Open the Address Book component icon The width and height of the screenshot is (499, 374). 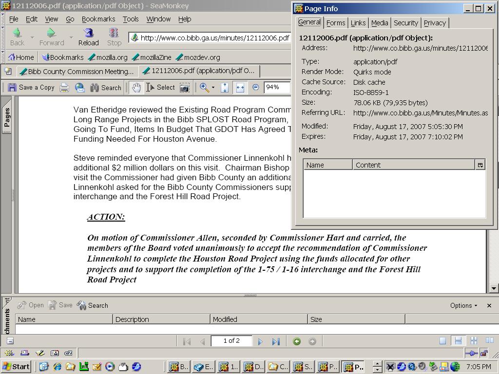pyautogui.click(x=55, y=353)
